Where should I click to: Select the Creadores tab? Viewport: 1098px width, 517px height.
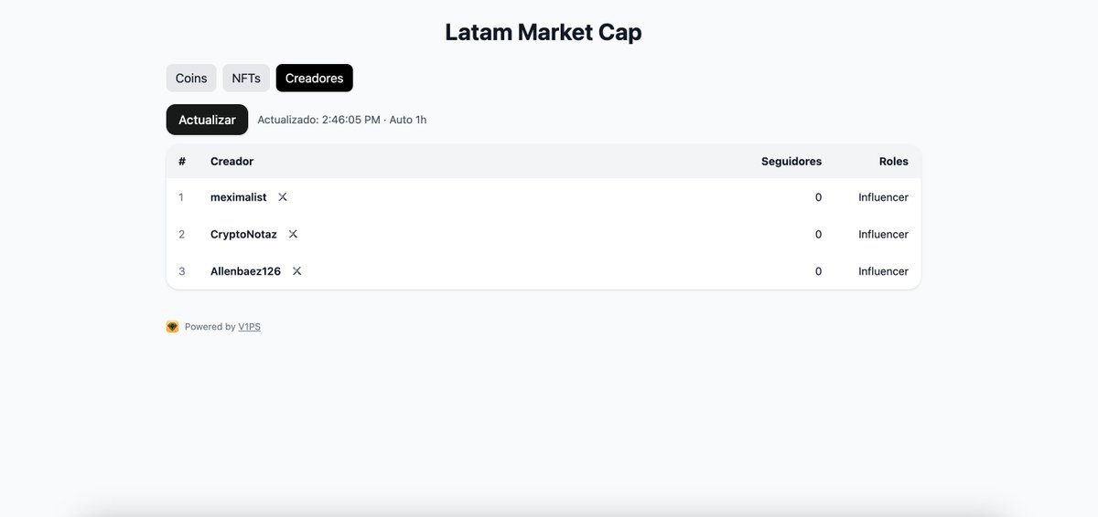(314, 79)
